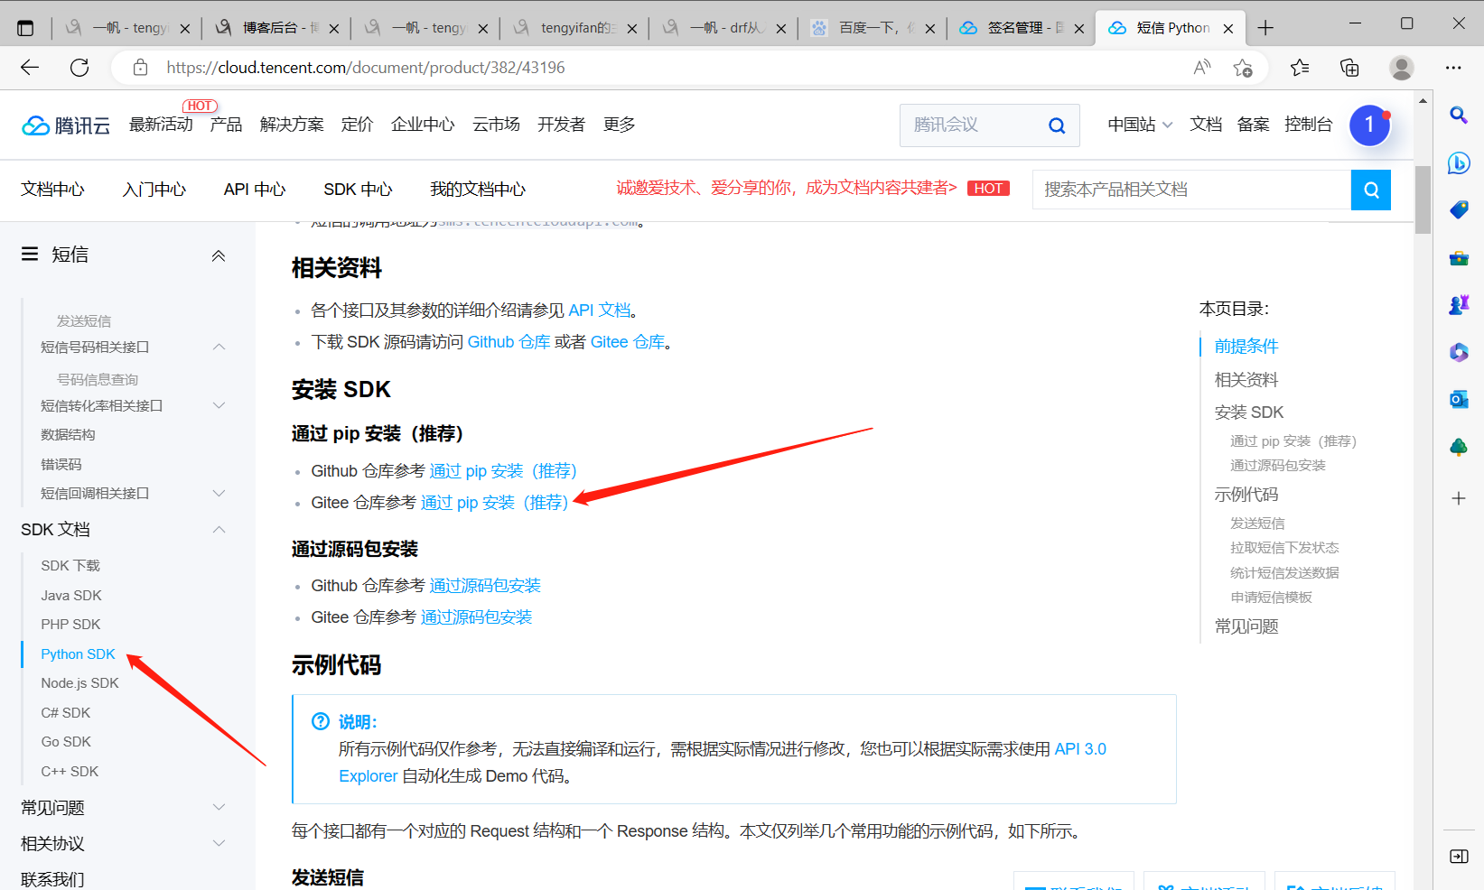Viewport: 1484px width, 890px height.
Task: Open Github 通过源码包安装 link
Action: (x=485, y=586)
